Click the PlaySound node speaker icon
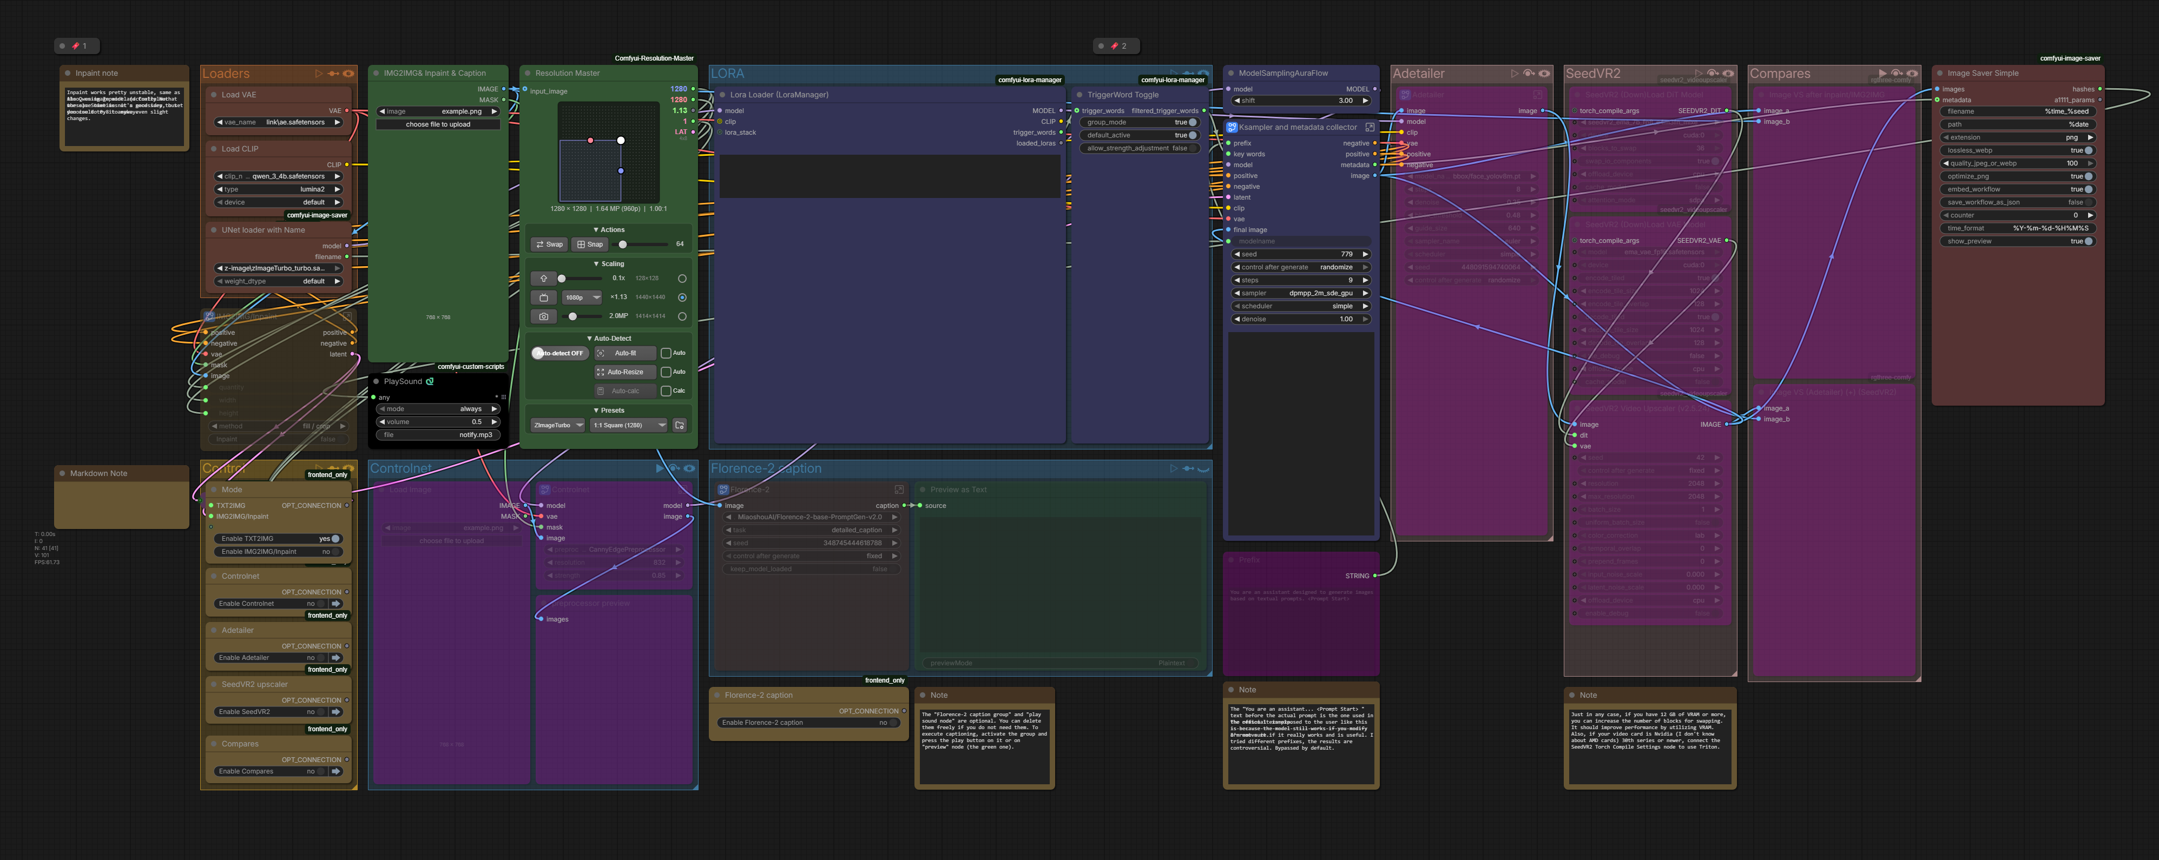2159x860 pixels. click(430, 381)
